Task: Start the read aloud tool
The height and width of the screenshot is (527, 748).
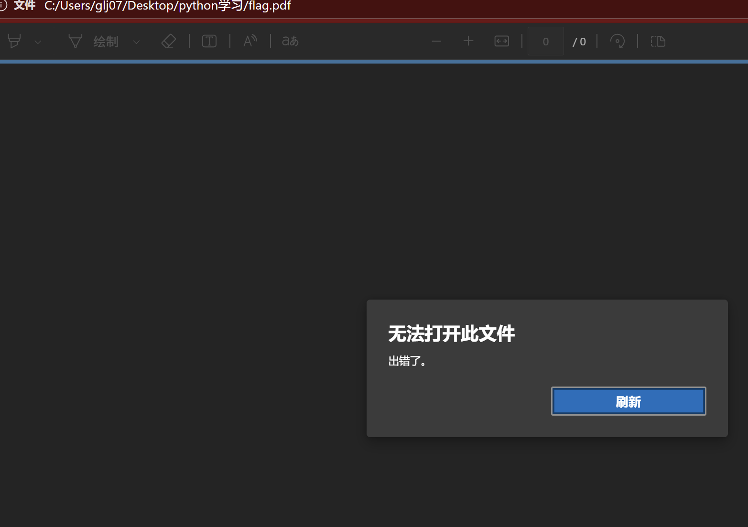Action: pos(250,42)
